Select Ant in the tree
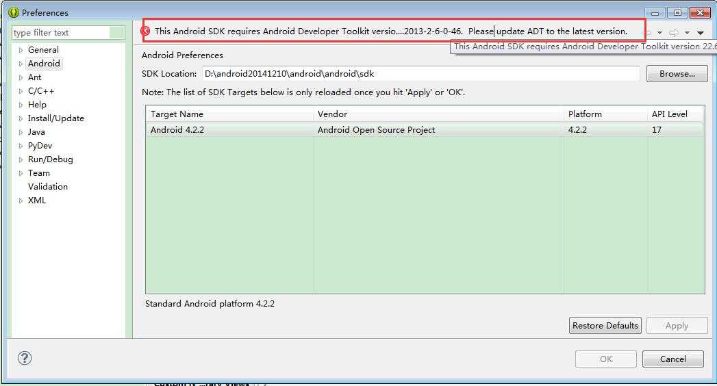This screenshot has height=386, width=717. 35,77
